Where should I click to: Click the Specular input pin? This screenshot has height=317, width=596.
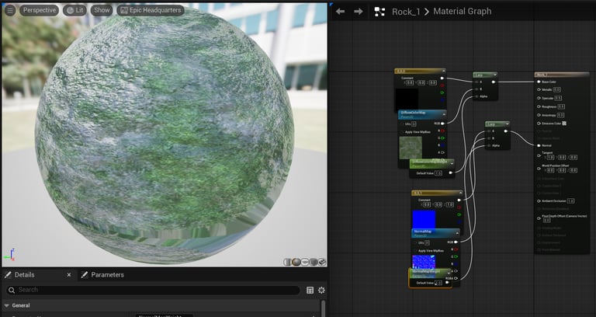[539, 98]
